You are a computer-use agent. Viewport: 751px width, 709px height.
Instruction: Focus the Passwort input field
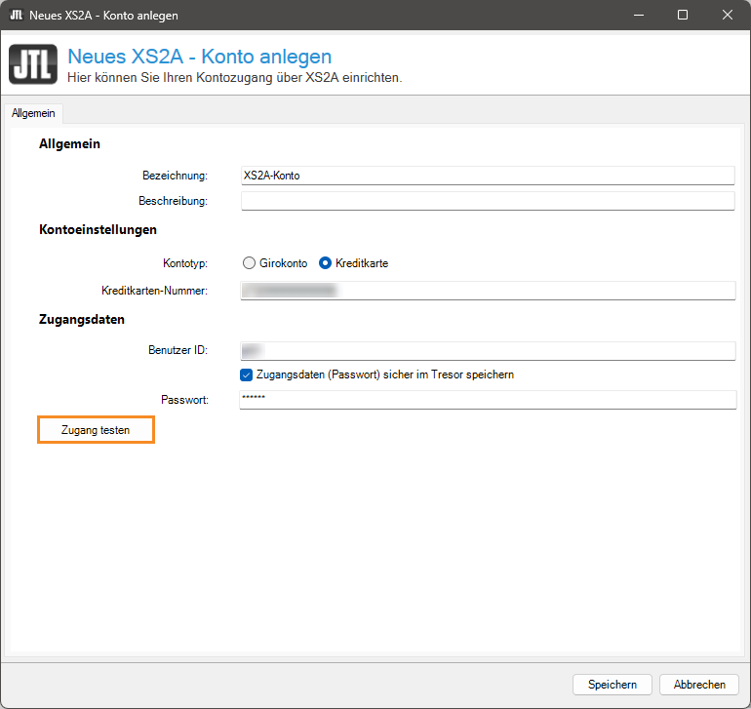[487, 400]
